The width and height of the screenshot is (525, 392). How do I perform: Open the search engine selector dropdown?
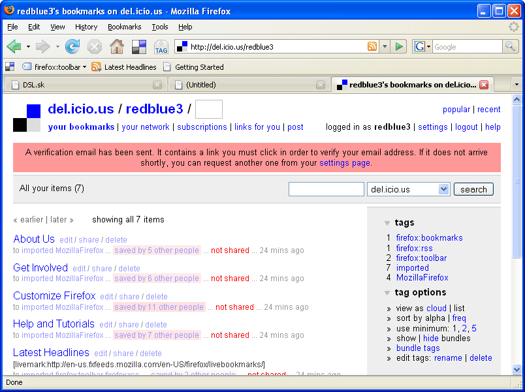point(429,46)
